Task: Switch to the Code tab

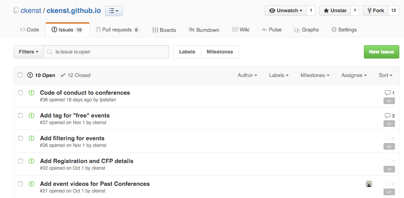Action: point(30,30)
